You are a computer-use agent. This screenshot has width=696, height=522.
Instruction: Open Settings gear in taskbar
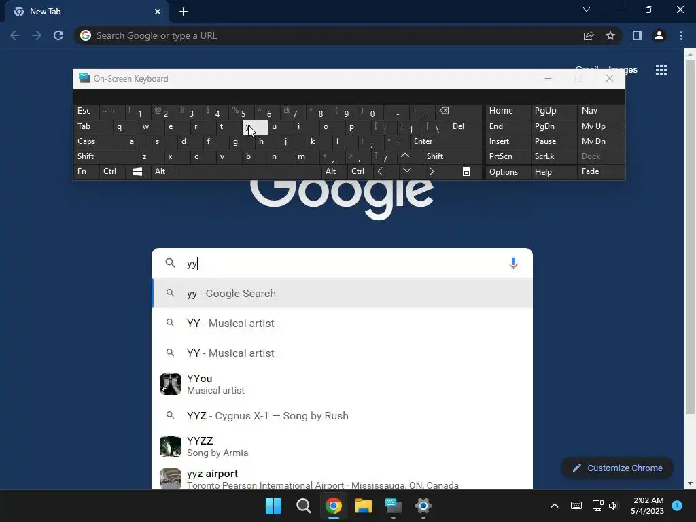pyautogui.click(x=423, y=506)
